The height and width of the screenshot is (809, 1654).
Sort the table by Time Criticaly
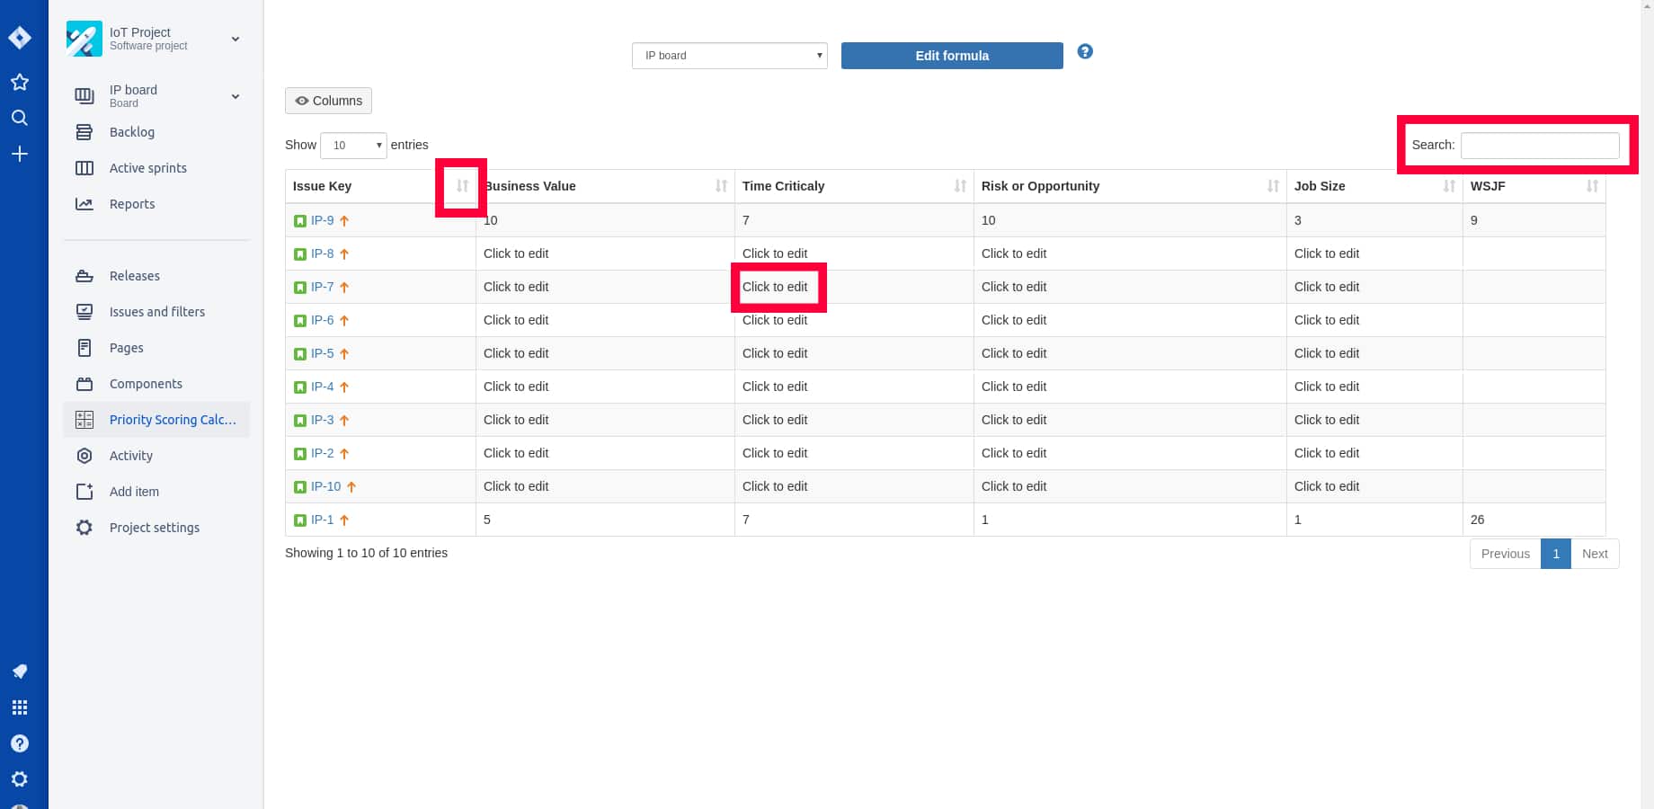(x=960, y=186)
